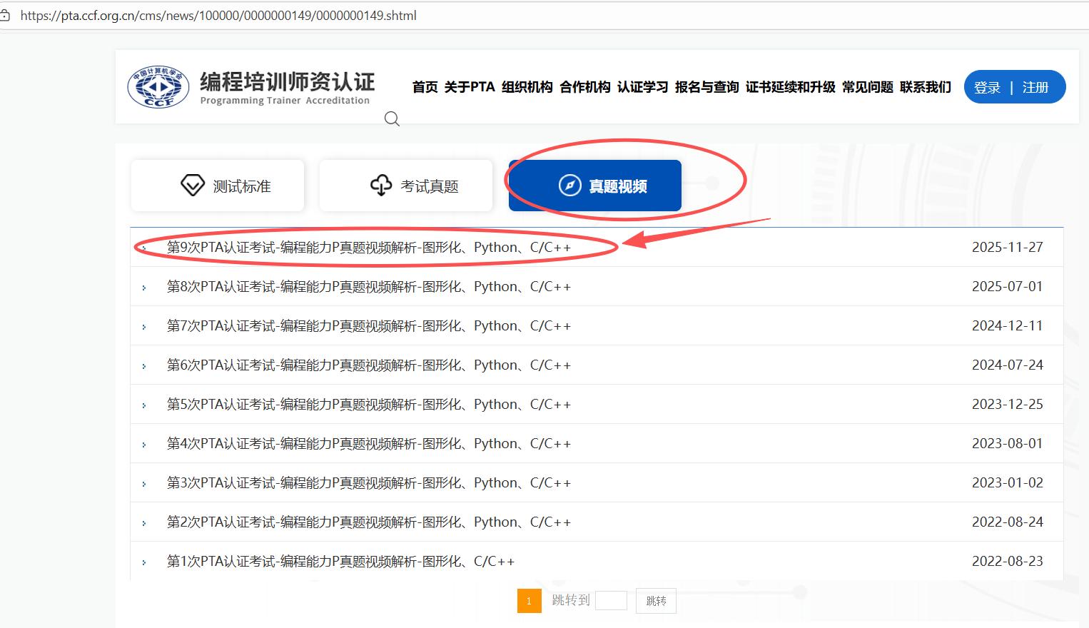The image size is (1089, 628).
Task: Click the 注册 register button
Action: tap(1035, 87)
